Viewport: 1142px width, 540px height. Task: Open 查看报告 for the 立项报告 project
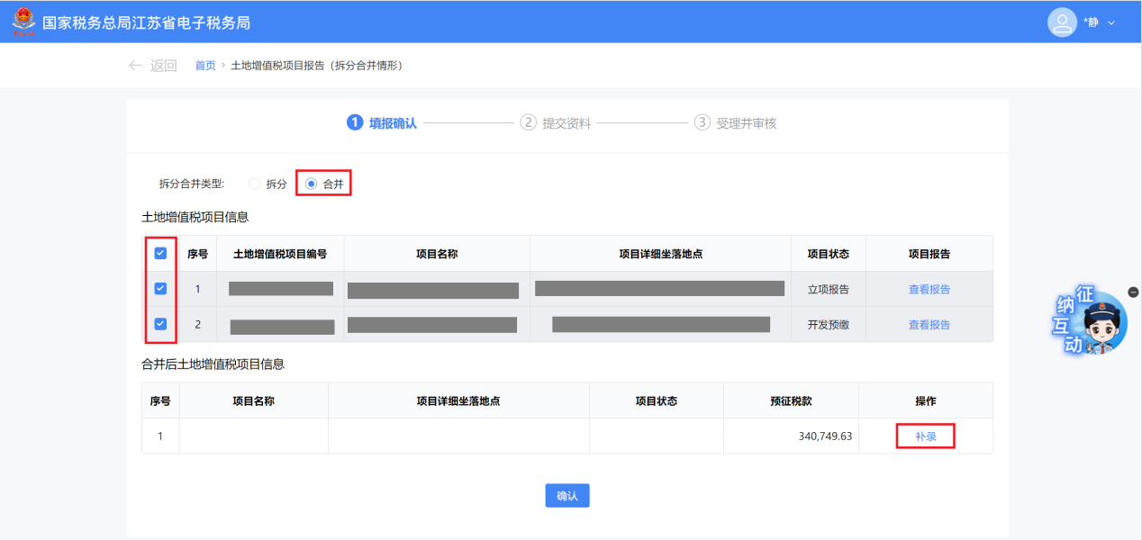pos(929,290)
